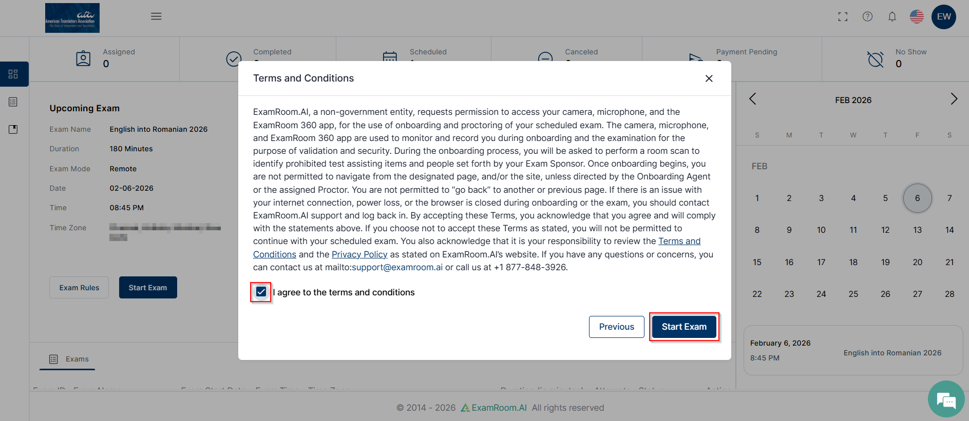Change language via US flag icon
Viewport: 969px width, 421px height.
917,16
